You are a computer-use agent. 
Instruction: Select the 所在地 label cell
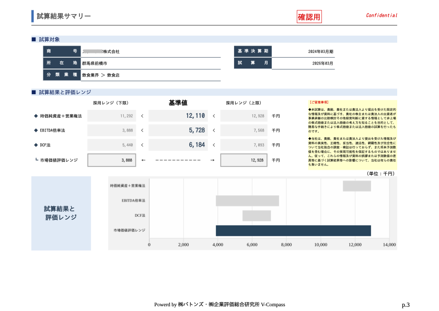pos(62,63)
